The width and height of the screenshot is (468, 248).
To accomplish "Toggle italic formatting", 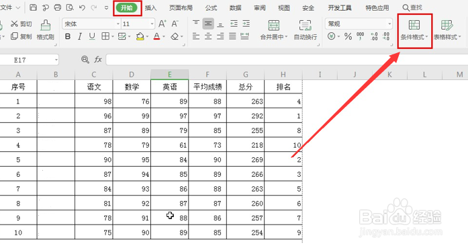I will point(80,36).
